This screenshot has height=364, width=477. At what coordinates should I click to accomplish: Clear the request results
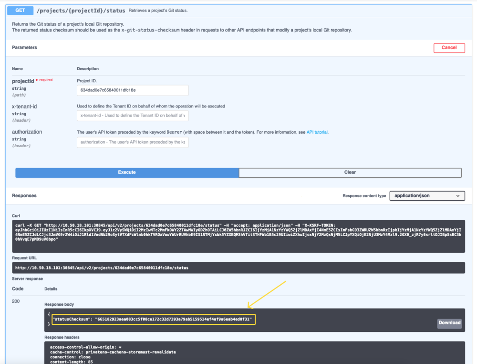(350, 172)
